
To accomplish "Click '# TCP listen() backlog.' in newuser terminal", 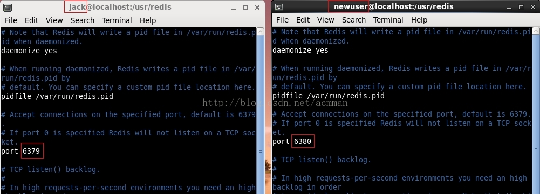I will click(x=322, y=160).
